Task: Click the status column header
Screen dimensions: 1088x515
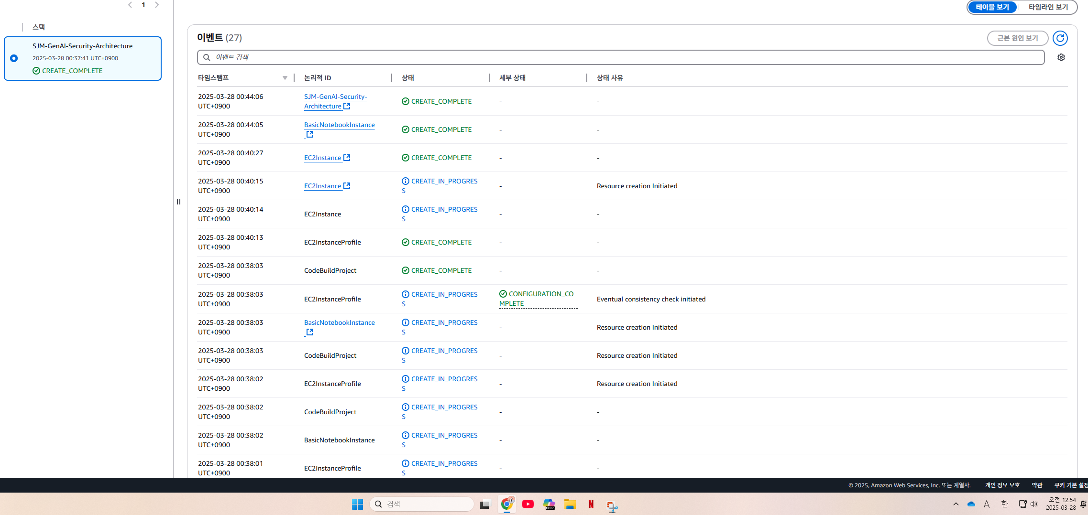Action: tap(408, 78)
